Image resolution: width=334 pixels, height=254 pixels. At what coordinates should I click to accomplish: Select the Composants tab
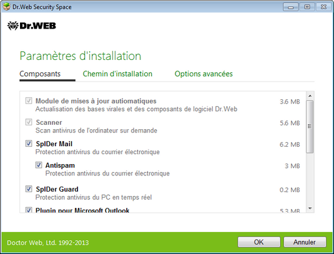point(40,74)
